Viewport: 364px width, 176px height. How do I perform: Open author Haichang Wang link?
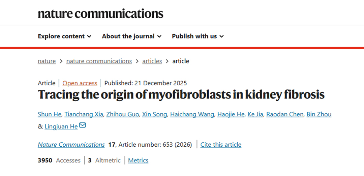(192, 114)
